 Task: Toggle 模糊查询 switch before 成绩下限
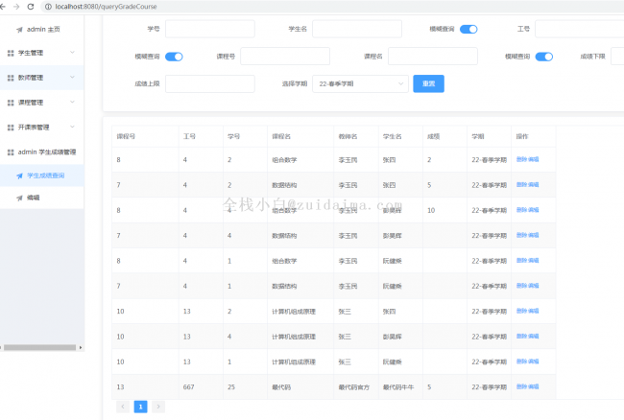pyautogui.click(x=543, y=56)
